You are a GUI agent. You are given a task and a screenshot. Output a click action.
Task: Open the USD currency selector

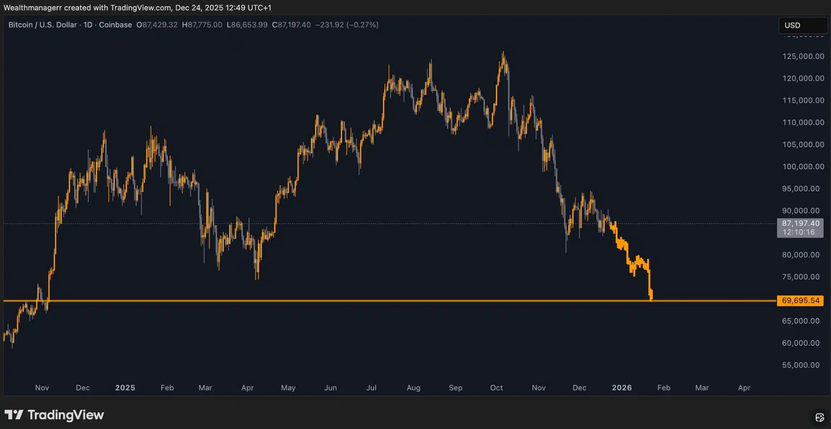click(x=802, y=25)
